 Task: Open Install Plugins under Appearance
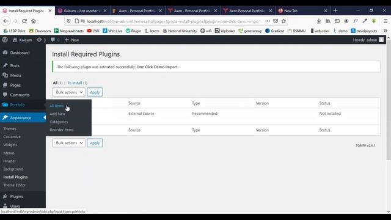coord(15,177)
